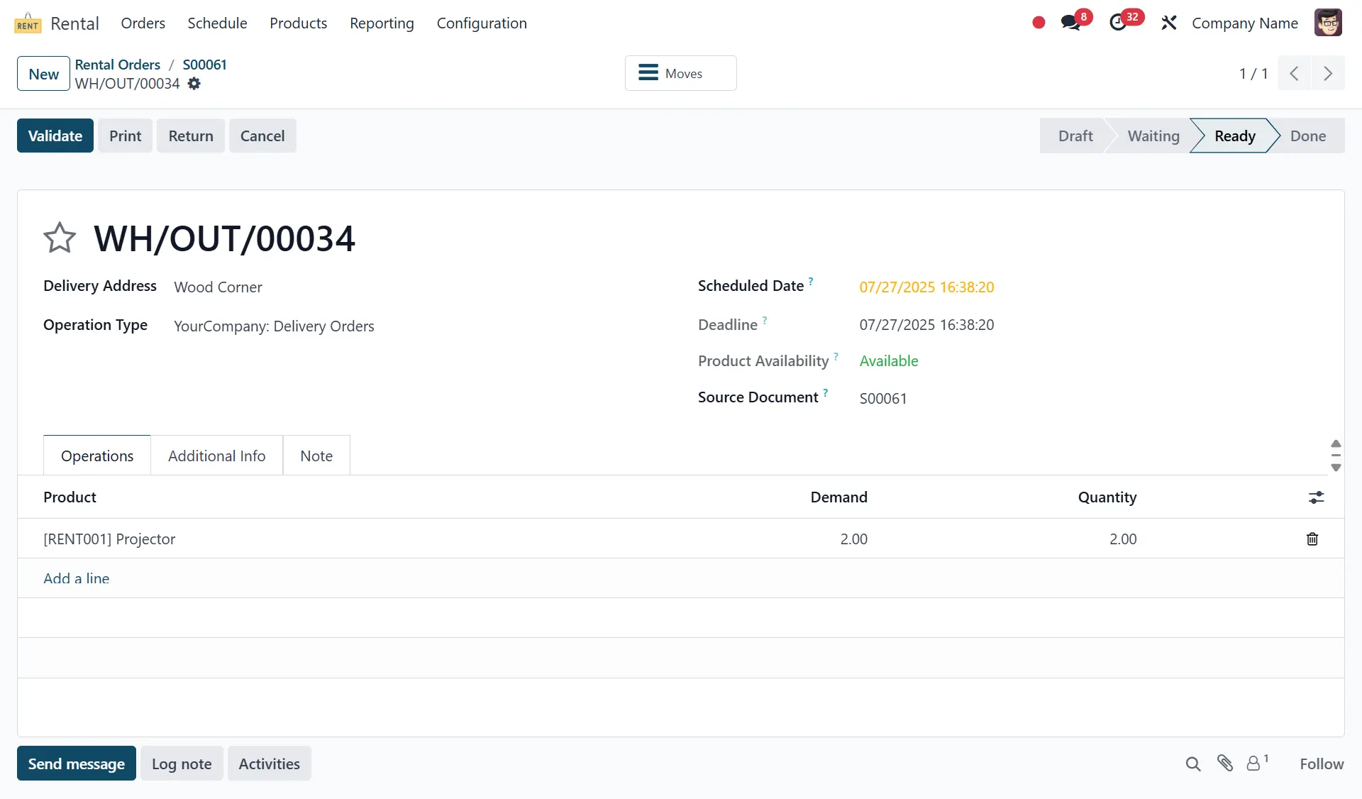Open optional columns settings in product table

[x=1316, y=497]
